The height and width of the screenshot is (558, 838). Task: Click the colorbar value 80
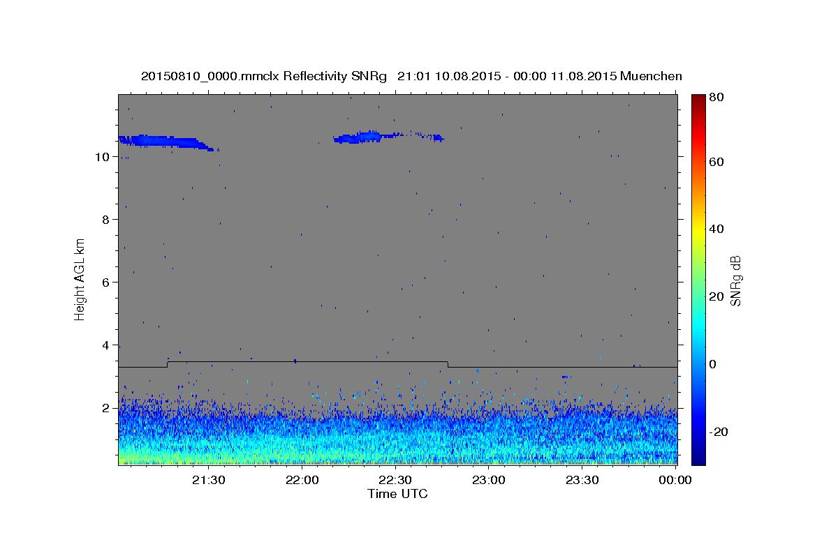(x=716, y=98)
